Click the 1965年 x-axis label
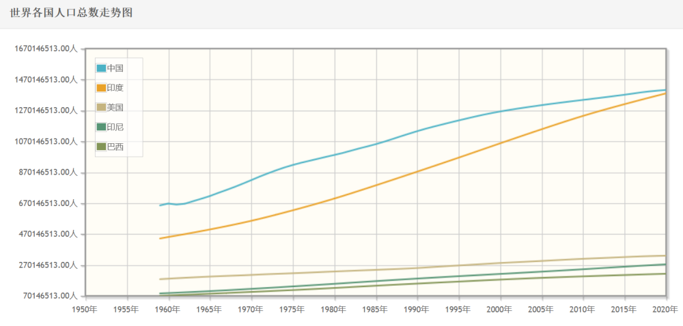The width and height of the screenshot is (683, 326). click(x=210, y=310)
